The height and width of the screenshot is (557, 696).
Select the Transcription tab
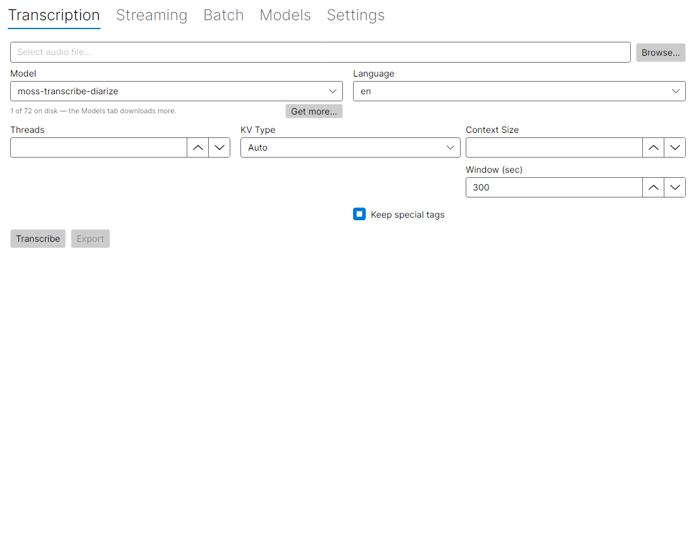pyautogui.click(x=54, y=15)
